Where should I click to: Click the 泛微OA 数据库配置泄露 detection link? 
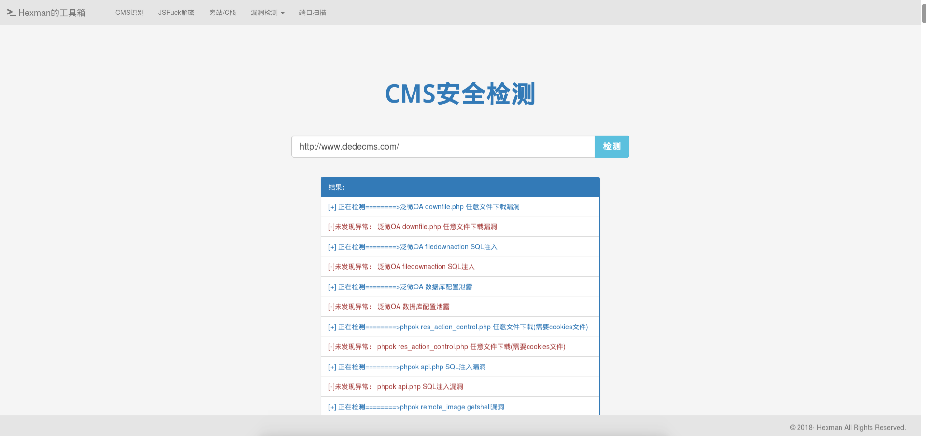[400, 286]
